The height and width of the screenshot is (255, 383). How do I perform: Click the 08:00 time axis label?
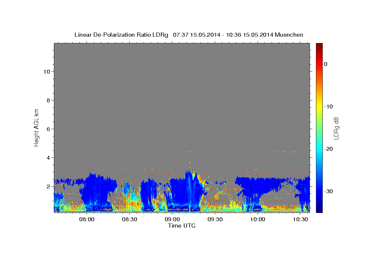[86, 219]
